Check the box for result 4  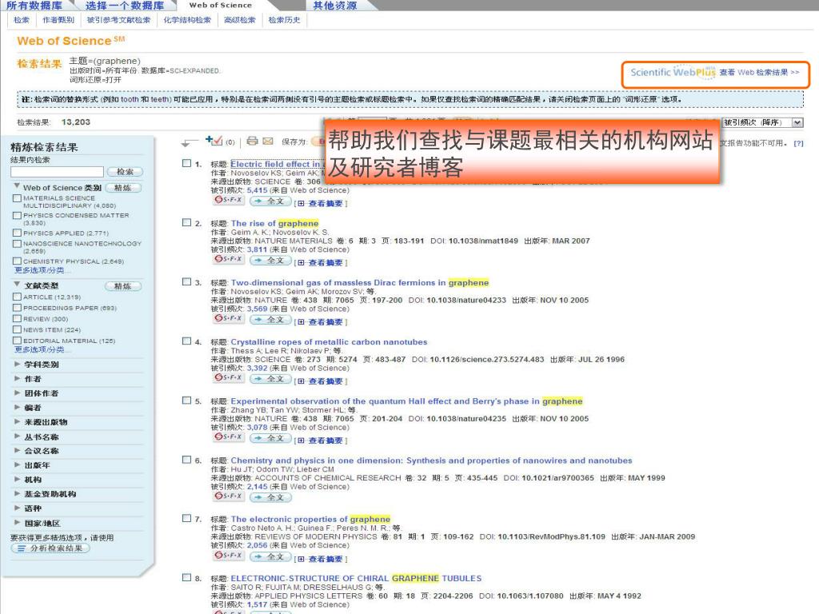186,341
